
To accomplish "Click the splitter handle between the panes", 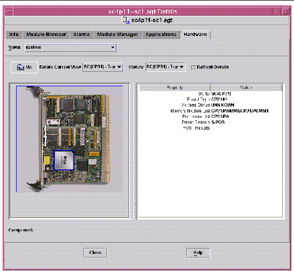I will coord(135,151).
